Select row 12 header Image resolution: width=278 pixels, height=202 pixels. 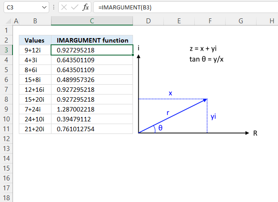[6, 139]
